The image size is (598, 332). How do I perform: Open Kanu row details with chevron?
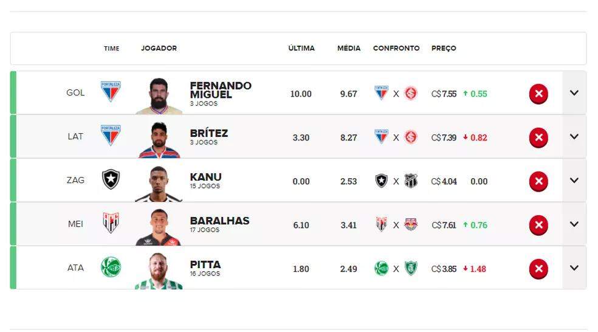574,181
